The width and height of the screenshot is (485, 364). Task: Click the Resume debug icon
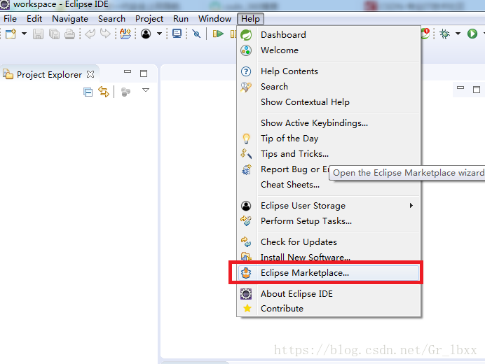pyautogui.click(x=218, y=34)
